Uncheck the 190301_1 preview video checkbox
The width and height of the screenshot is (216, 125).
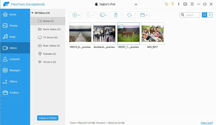click(x=121, y=26)
